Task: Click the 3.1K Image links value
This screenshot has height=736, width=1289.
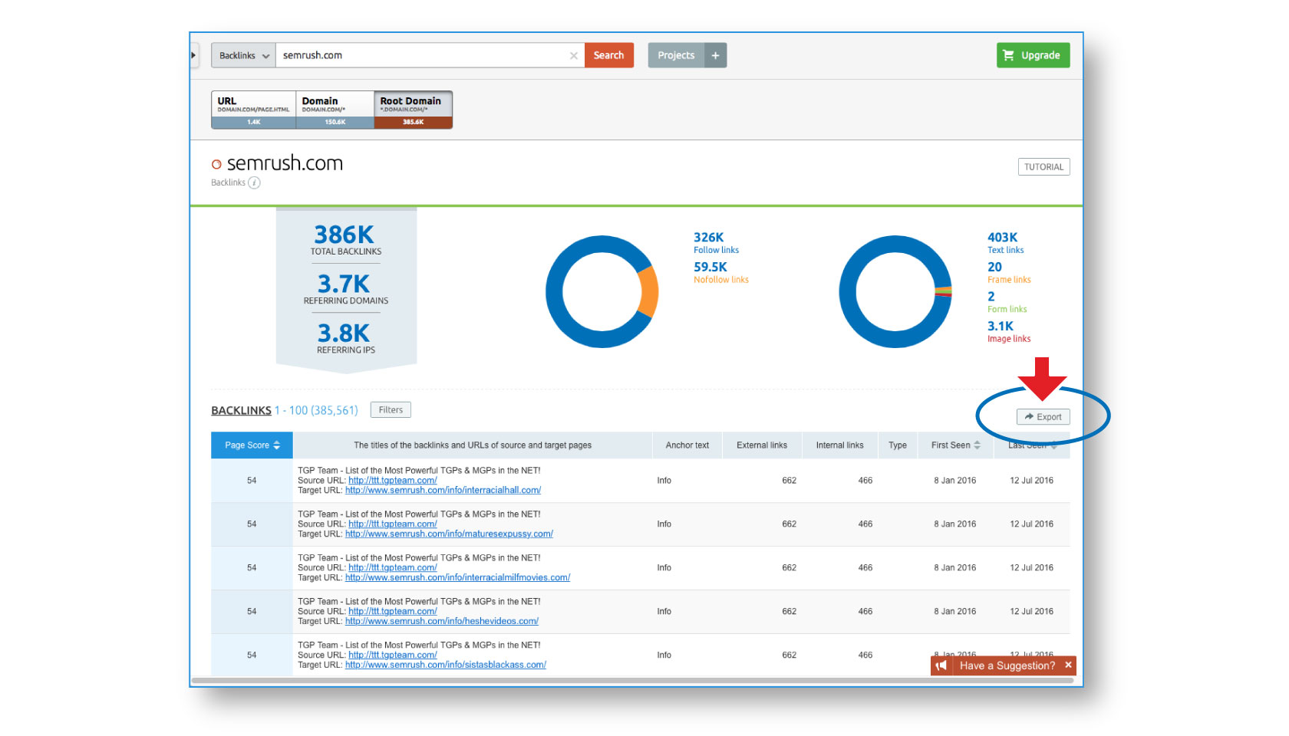Action: [1001, 326]
